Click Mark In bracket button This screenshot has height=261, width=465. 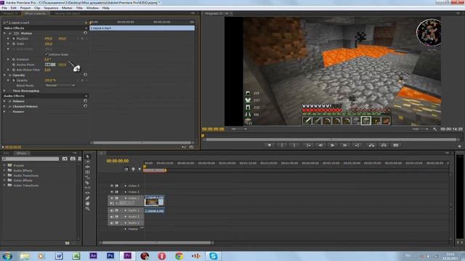(282, 145)
